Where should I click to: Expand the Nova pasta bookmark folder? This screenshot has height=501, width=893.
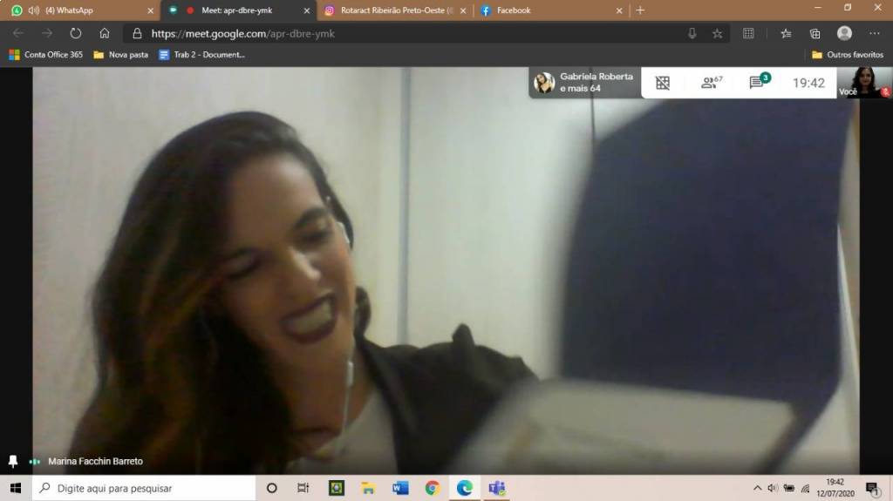point(120,54)
